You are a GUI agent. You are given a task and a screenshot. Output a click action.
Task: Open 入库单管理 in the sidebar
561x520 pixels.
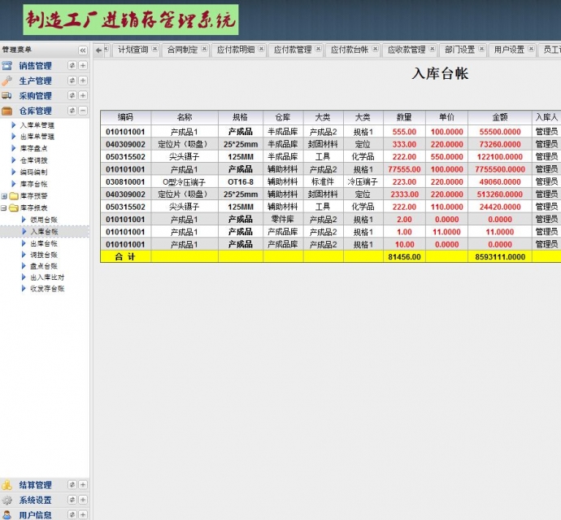point(37,125)
